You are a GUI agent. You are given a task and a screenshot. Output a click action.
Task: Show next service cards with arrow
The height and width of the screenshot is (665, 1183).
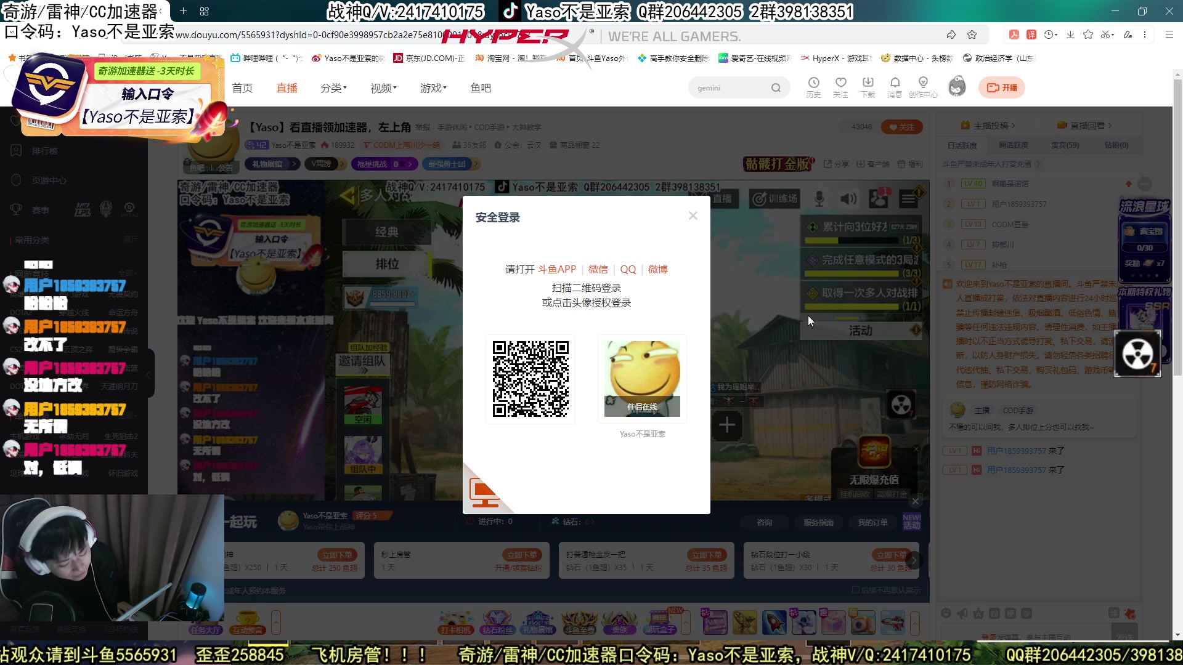[913, 560]
